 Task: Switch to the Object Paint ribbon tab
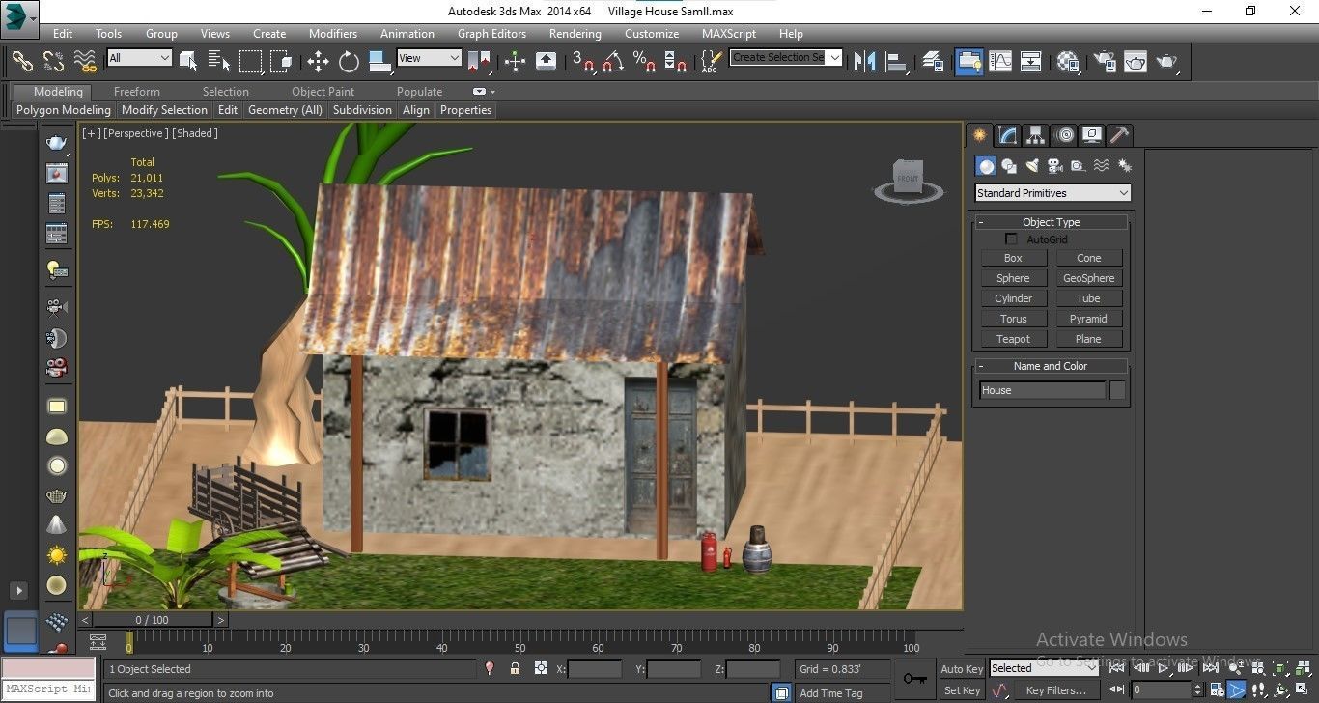323,92
